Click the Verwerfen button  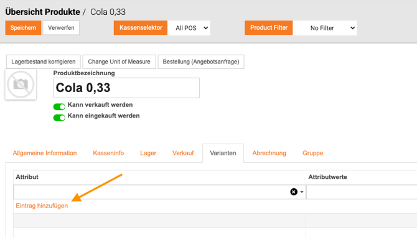click(x=61, y=27)
